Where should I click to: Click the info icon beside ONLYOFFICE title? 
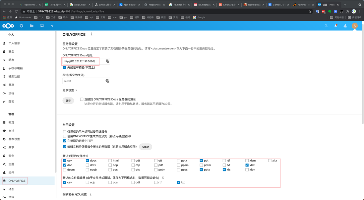coord(91,34)
